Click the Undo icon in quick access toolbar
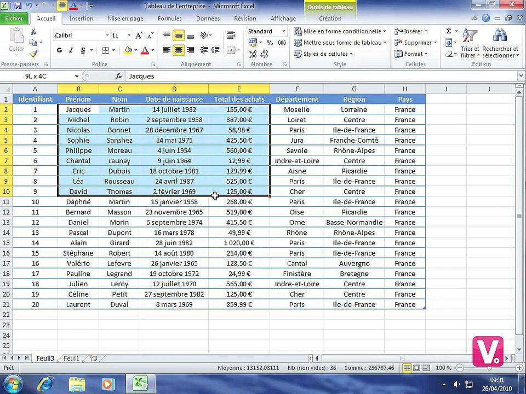 tap(29, 5)
